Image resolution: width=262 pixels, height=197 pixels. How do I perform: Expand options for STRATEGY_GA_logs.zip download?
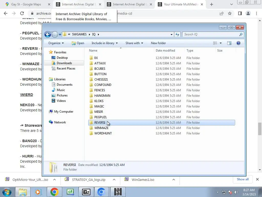point(114,180)
